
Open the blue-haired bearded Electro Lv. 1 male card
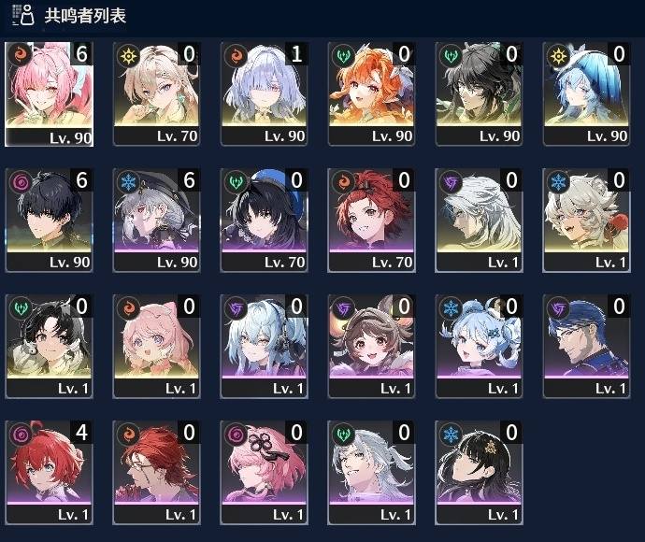coord(586,347)
